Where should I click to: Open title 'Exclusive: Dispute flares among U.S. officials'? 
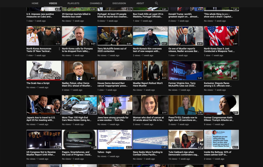(x=218, y=84)
